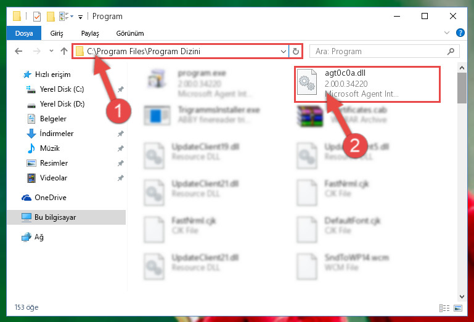Click the Back navigation arrow
This screenshot has height=322, width=474.
click(x=18, y=51)
